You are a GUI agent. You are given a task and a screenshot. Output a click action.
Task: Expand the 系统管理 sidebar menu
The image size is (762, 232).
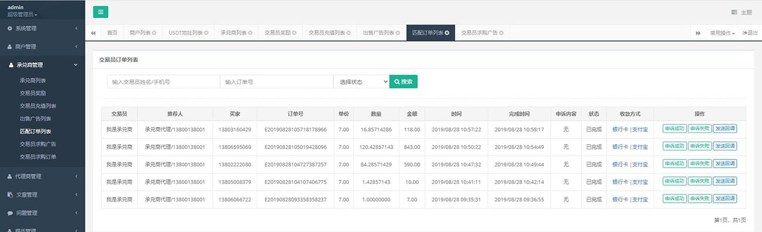[42, 28]
